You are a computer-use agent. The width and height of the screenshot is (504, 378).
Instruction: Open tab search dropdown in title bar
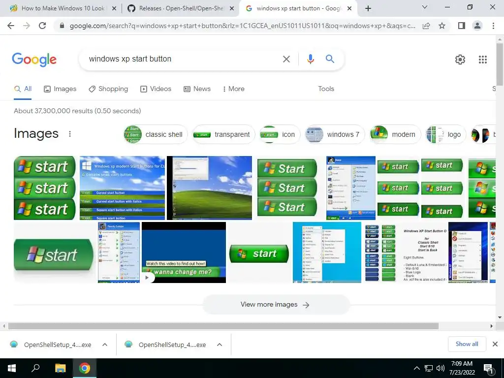(425, 7)
